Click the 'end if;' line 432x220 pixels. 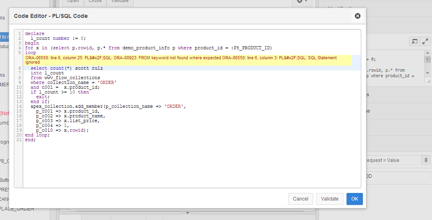pyautogui.click(x=40, y=102)
